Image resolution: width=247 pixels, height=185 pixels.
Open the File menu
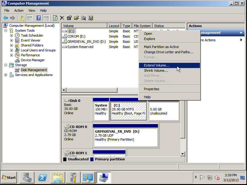(7, 10)
